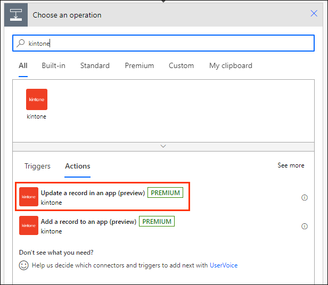Select the Actions tab
The image size is (328, 285).
78,166
